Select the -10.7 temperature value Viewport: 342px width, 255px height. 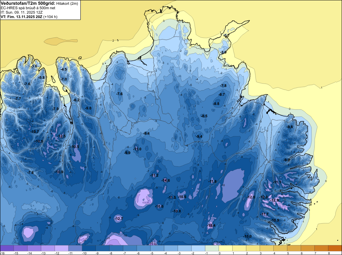(x=35, y=132)
